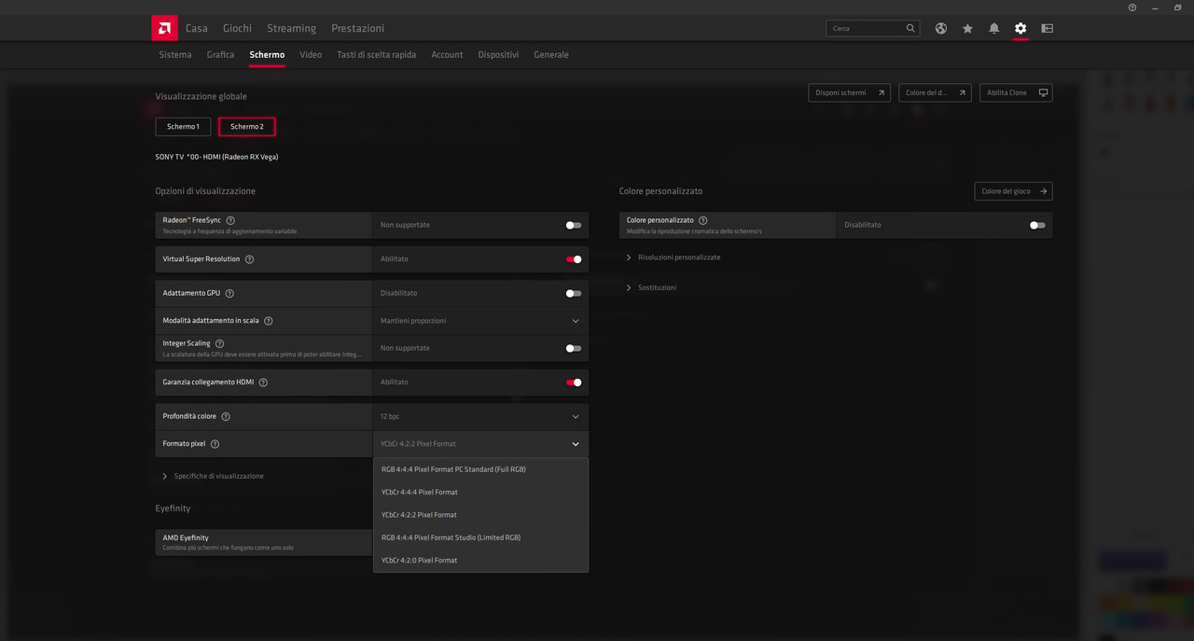Screen dimensions: 1194x641
Task: Show help for Formato pixel
Action: pos(215,444)
